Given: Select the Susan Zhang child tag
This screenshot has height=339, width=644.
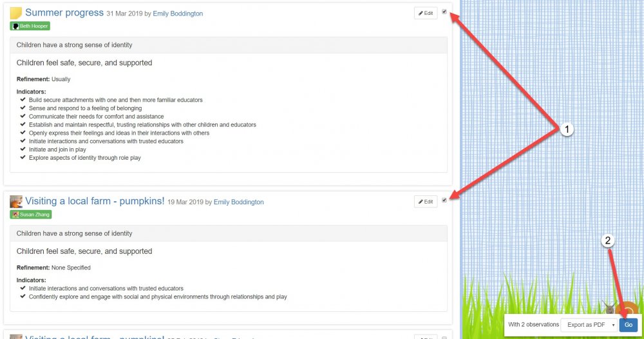Looking at the screenshot, I should click(x=31, y=215).
